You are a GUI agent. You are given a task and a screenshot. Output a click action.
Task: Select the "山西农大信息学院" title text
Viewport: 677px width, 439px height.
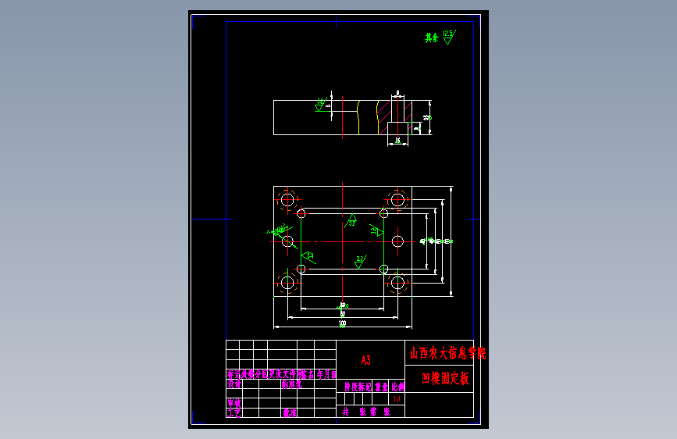pyautogui.click(x=447, y=353)
